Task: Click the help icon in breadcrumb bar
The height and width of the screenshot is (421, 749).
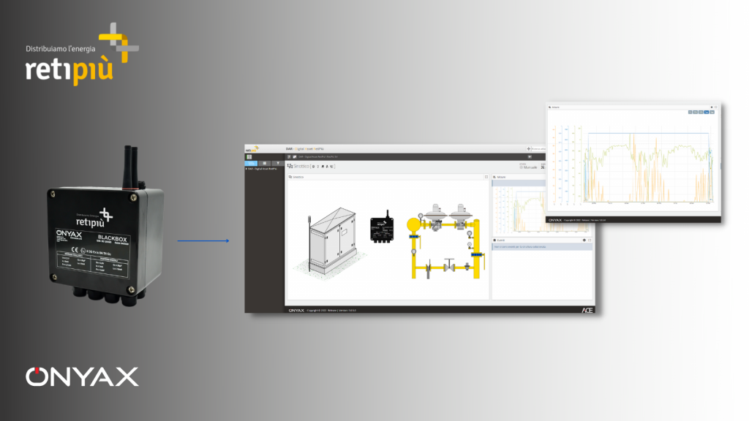Action: click(x=288, y=156)
